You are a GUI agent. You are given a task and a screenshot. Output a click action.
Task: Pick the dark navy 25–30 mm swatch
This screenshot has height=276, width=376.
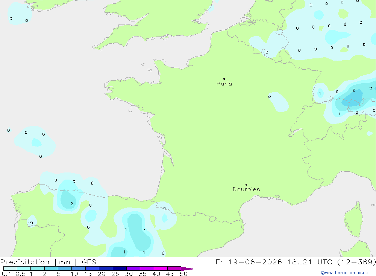(120, 268)
